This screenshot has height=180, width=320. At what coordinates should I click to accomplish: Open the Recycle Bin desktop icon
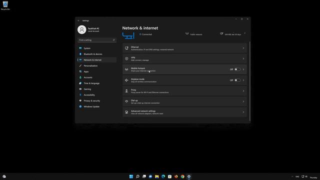(5, 5)
